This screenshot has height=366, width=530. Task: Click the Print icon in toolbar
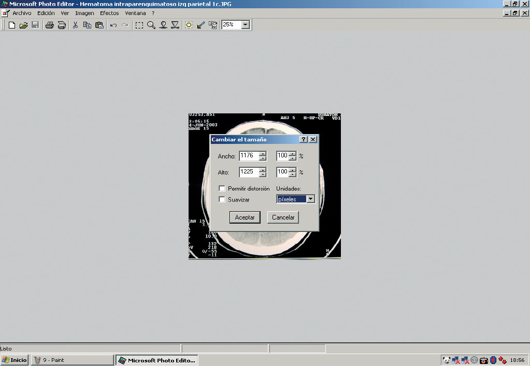[50, 25]
